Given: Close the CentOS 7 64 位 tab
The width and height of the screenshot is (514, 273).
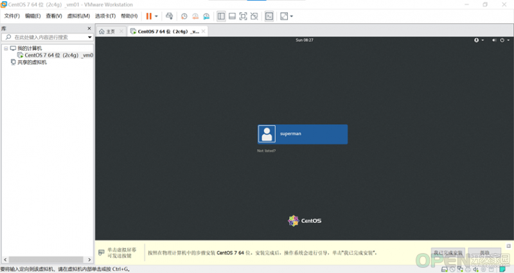Looking at the screenshot, I should pyautogui.click(x=204, y=31).
